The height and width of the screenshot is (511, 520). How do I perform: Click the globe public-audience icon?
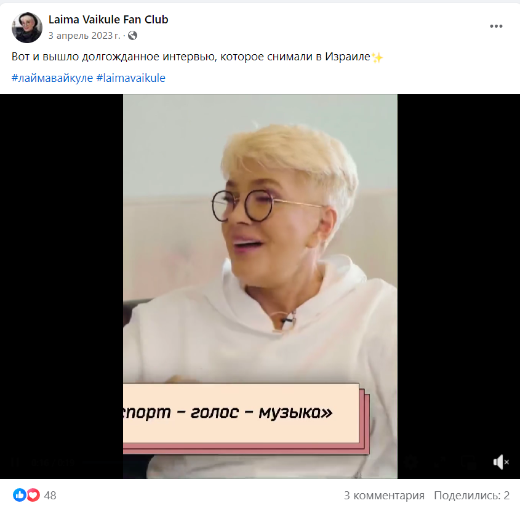tap(133, 36)
